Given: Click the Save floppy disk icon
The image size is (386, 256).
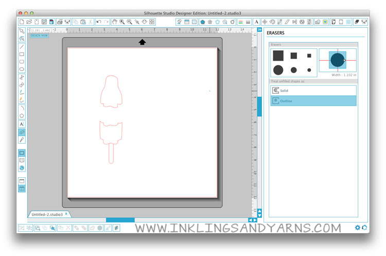Looking at the screenshot, I should (x=44, y=22).
